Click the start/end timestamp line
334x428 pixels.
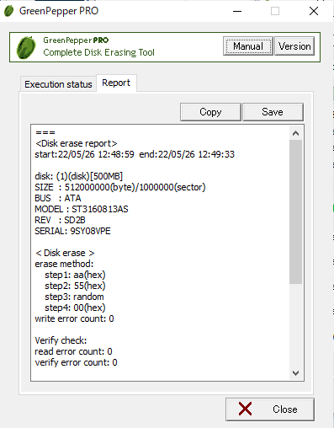[x=135, y=154]
